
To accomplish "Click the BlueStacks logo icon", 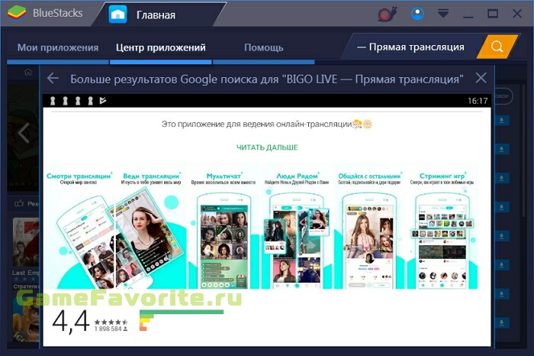I will click(17, 13).
